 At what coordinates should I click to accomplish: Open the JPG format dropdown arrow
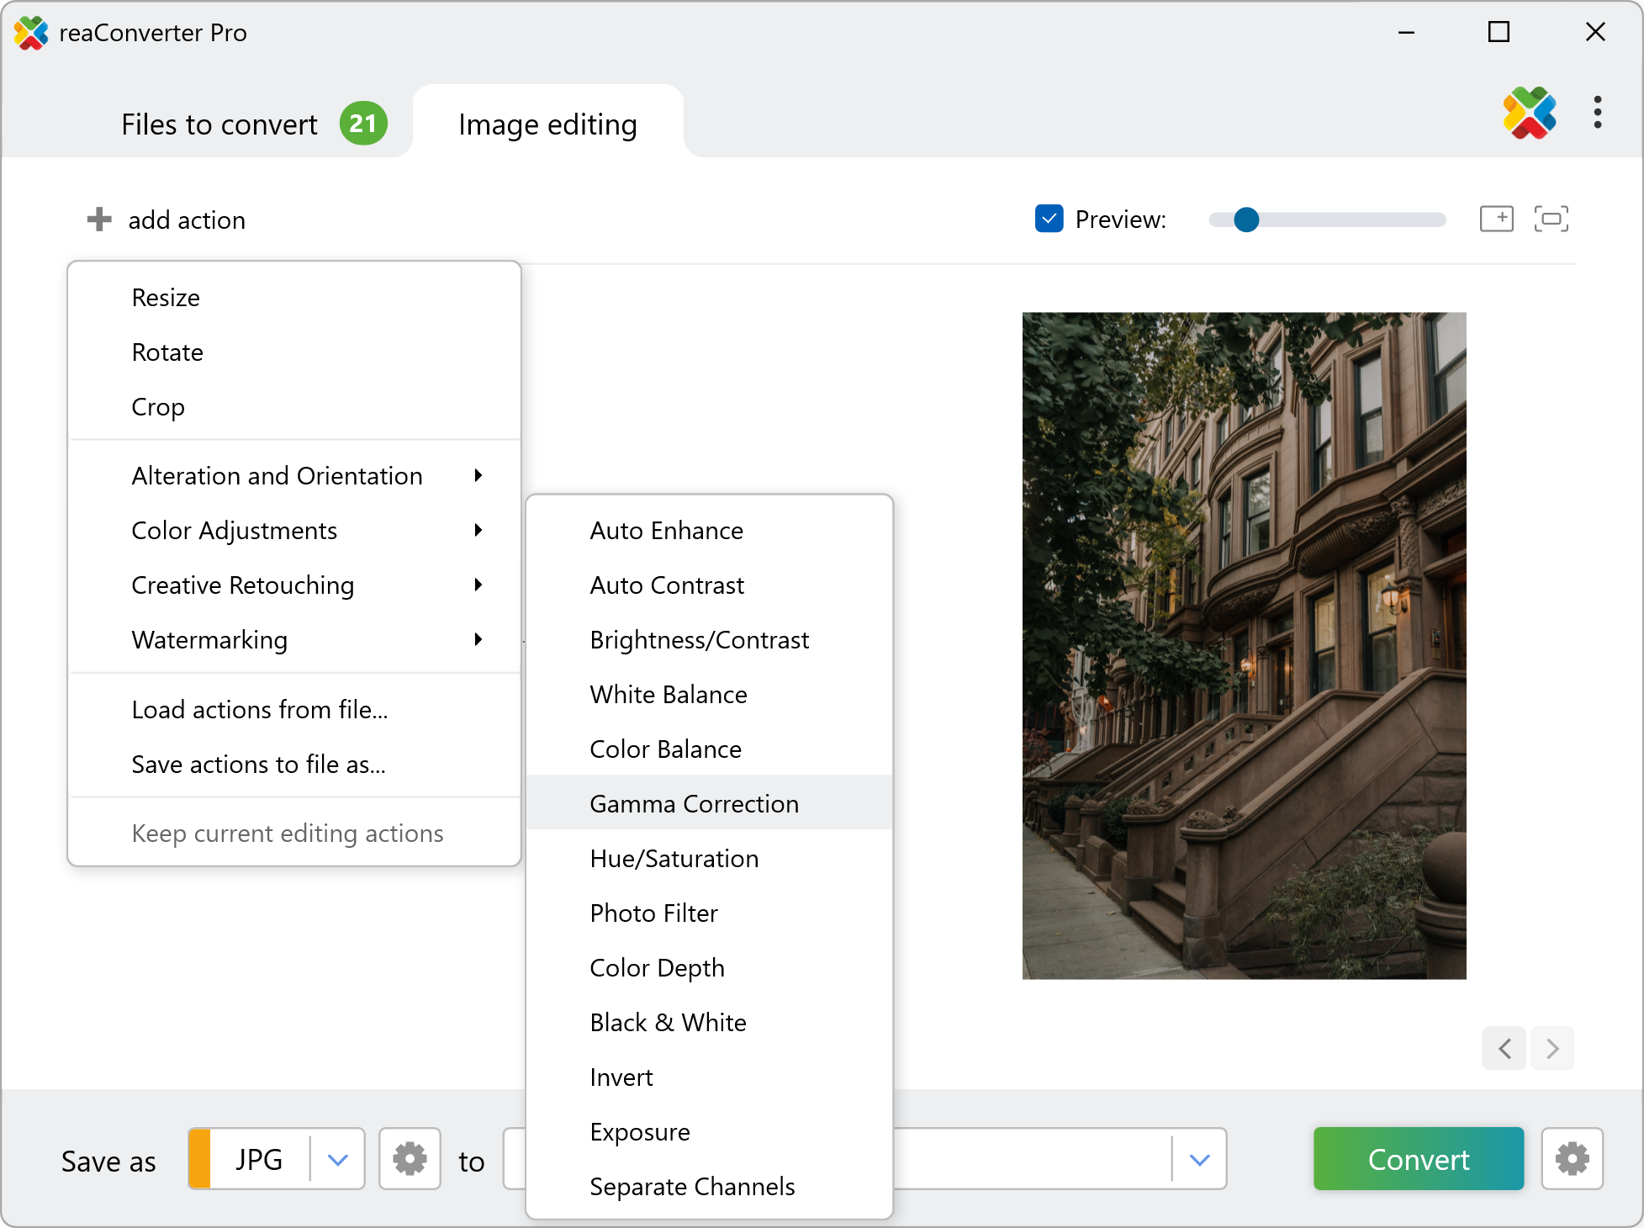tap(338, 1160)
